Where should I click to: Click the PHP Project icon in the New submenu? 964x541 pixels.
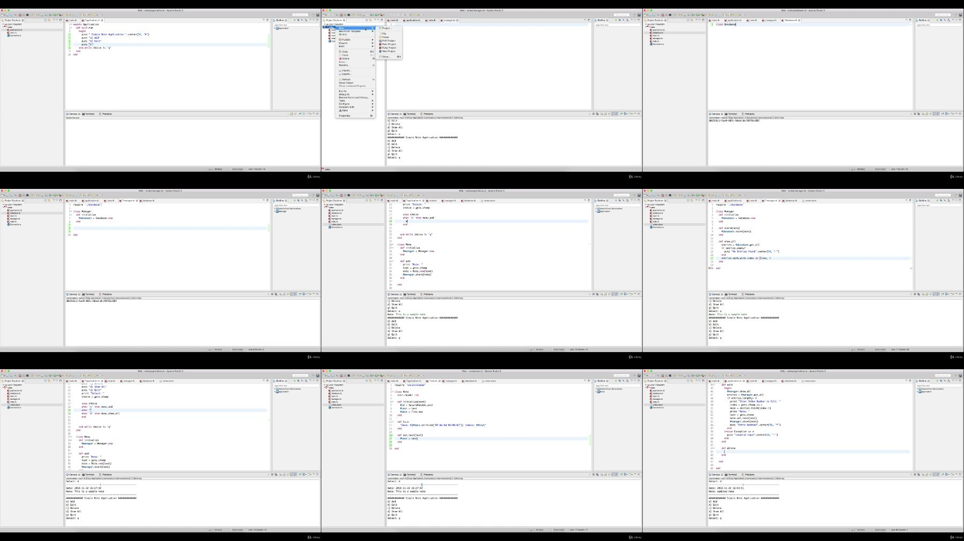pyautogui.click(x=380, y=41)
